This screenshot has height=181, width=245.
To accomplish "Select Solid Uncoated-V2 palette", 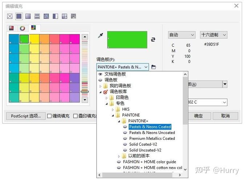I will point(145,150).
